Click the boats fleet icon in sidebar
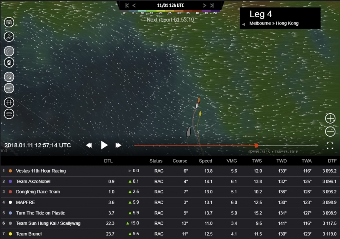This screenshot has height=239, width=340. 9,37
